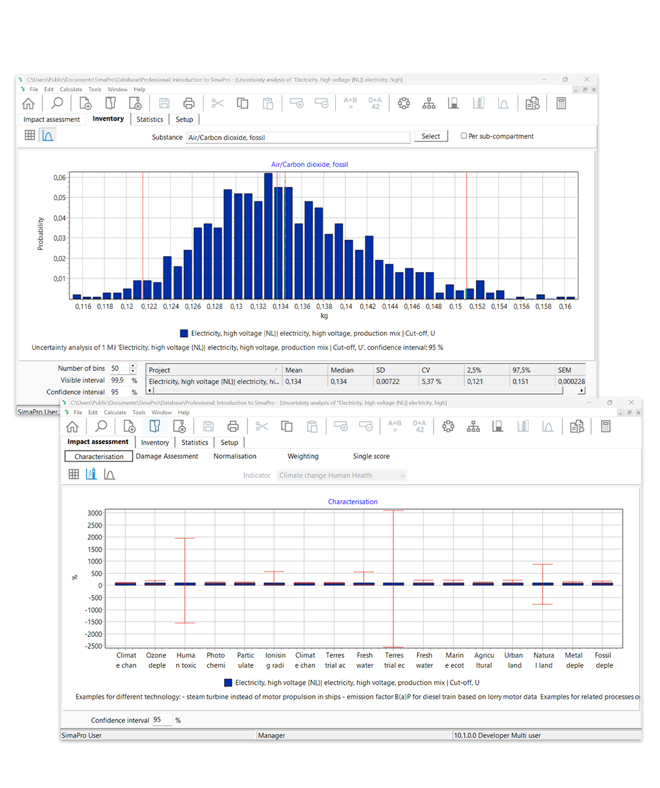Image resolution: width=660 pixels, height=788 pixels.
Task: Open the Calculate menu in upper window
Action: [71, 90]
